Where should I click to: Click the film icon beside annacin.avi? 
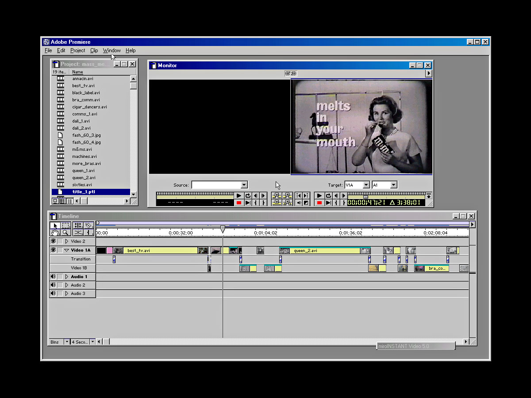point(60,79)
